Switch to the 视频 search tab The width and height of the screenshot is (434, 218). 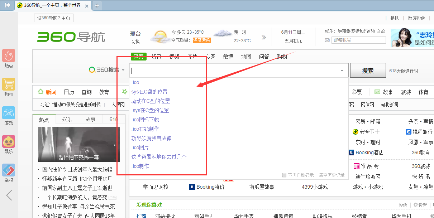(x=174, y=56)
